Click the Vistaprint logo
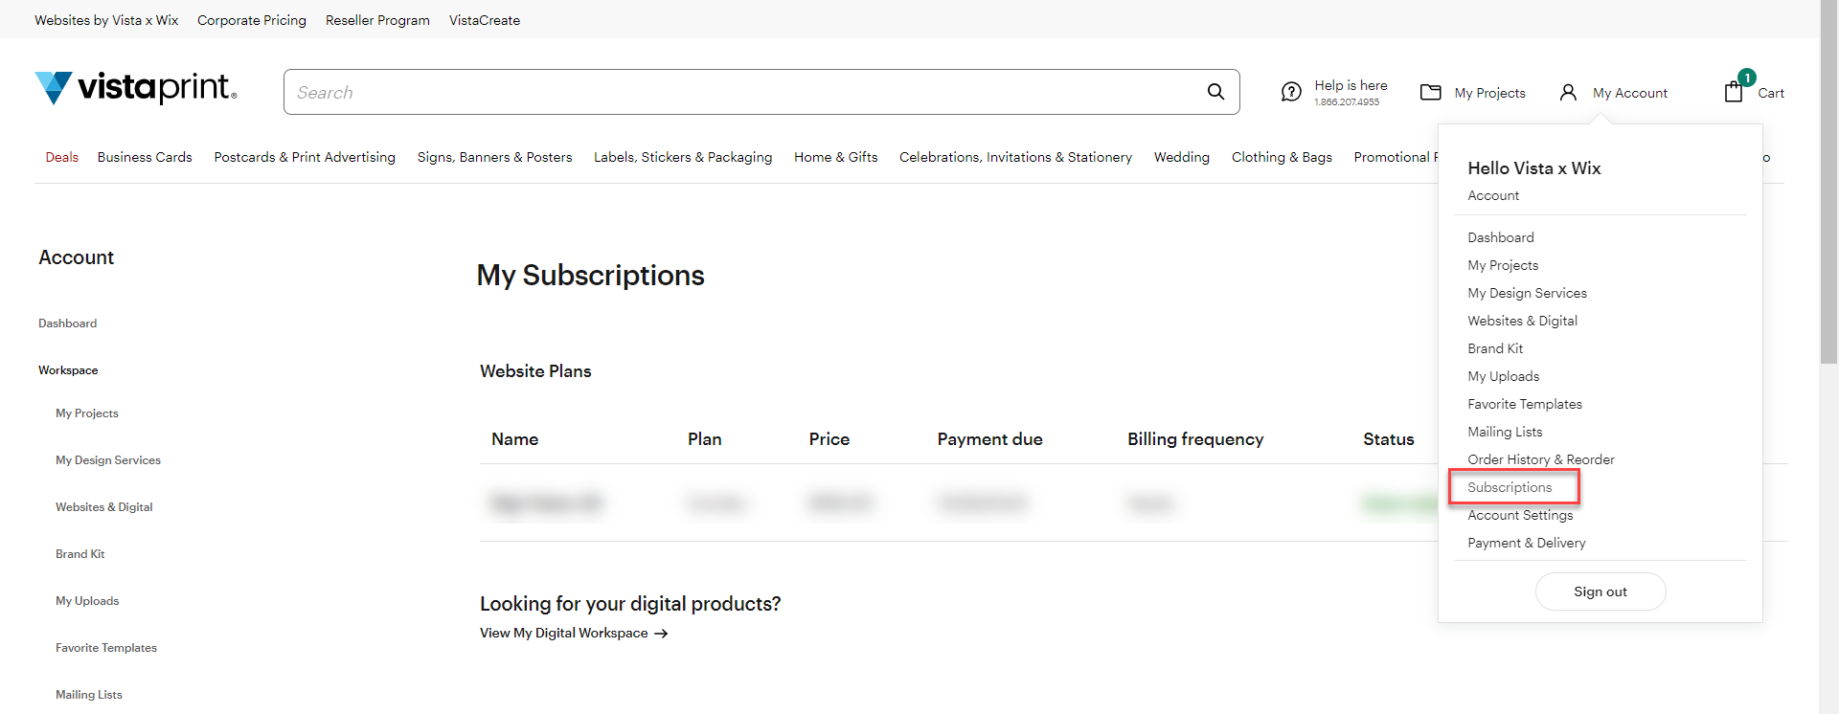Screen dimensions: 1839x714 [x=136, y=88]
